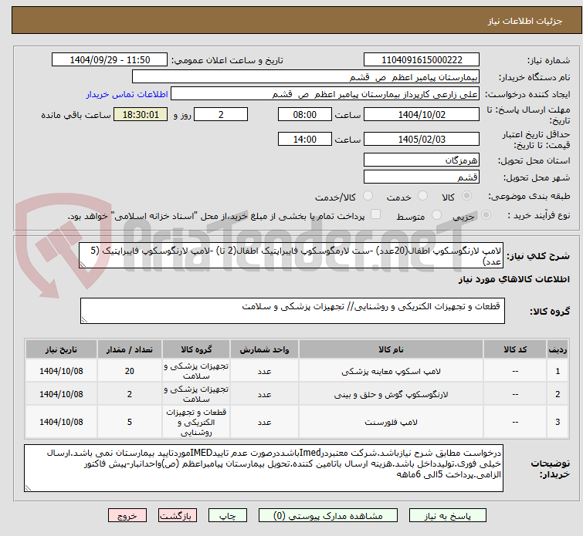Click the چاپ print button
Screen dimensions: 583x536
pos(228,516)
